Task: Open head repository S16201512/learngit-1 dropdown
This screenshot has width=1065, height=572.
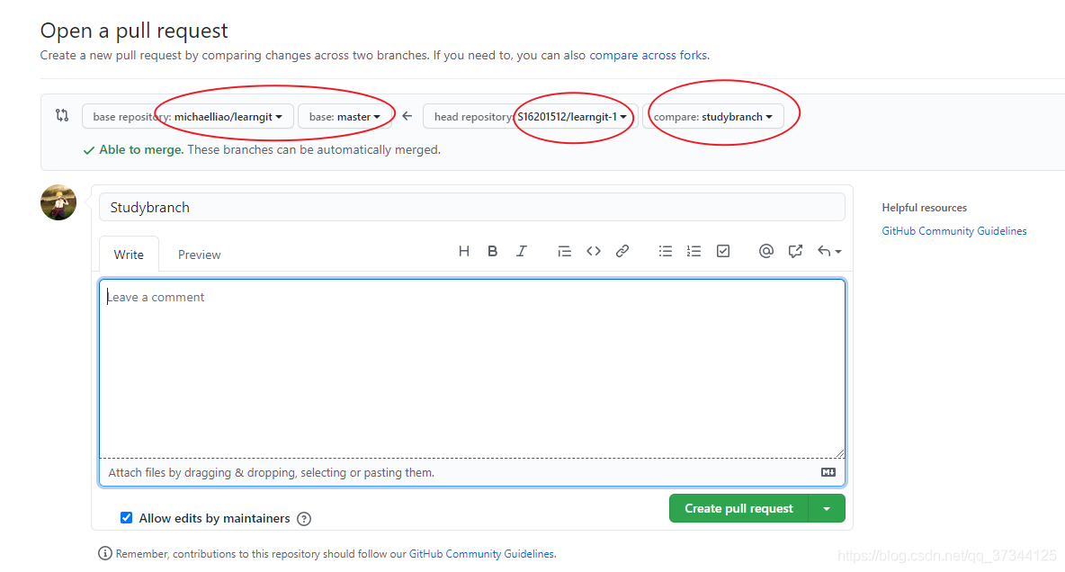Action: coord(531,116)
